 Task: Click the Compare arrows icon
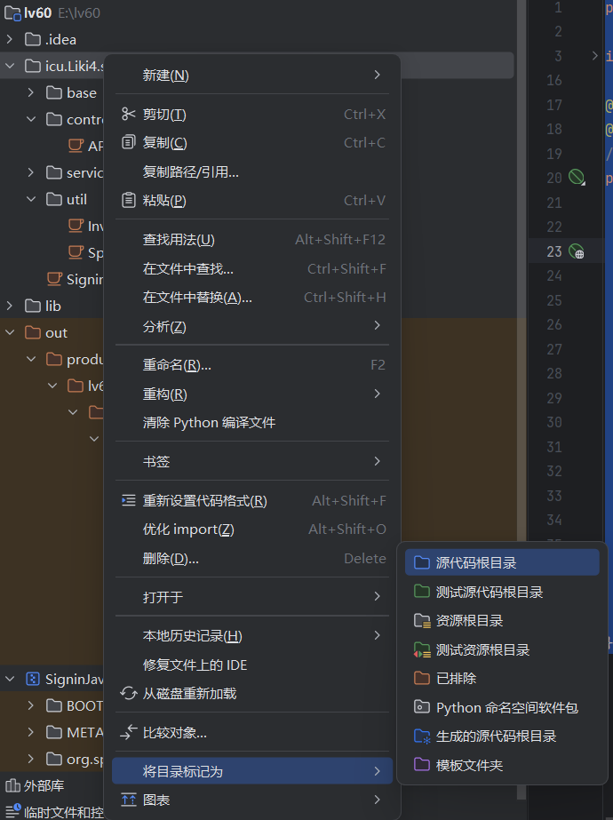[128, 733]
